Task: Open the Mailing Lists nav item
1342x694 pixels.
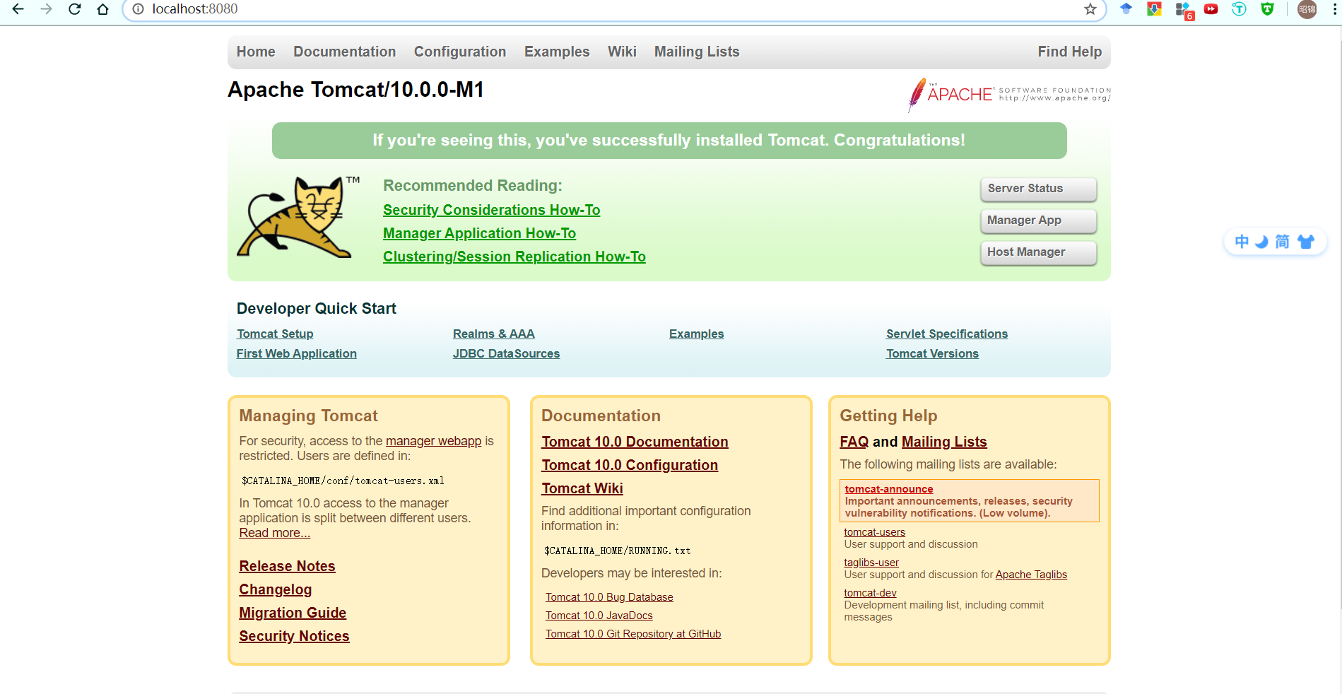Action: coord(697,52)
